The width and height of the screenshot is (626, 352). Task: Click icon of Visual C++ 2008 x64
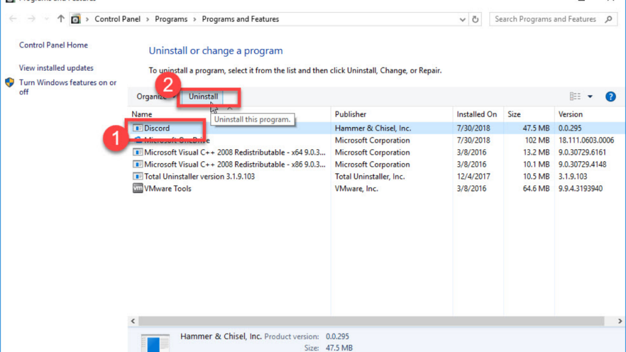138,152
